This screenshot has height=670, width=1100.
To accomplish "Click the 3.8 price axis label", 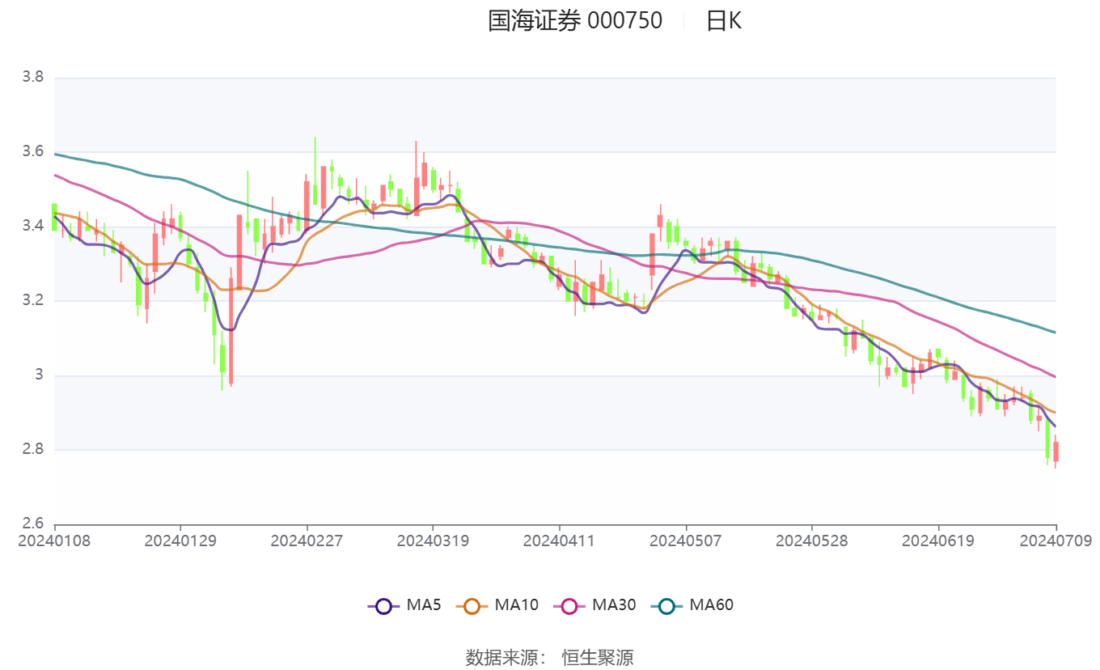I will [32, 78].
